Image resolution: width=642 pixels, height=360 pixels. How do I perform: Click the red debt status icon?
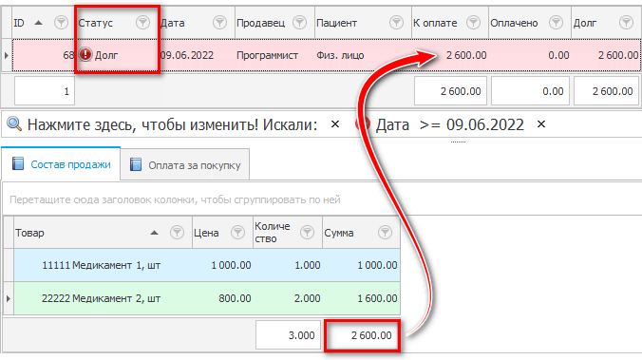[x=85, y=54]
